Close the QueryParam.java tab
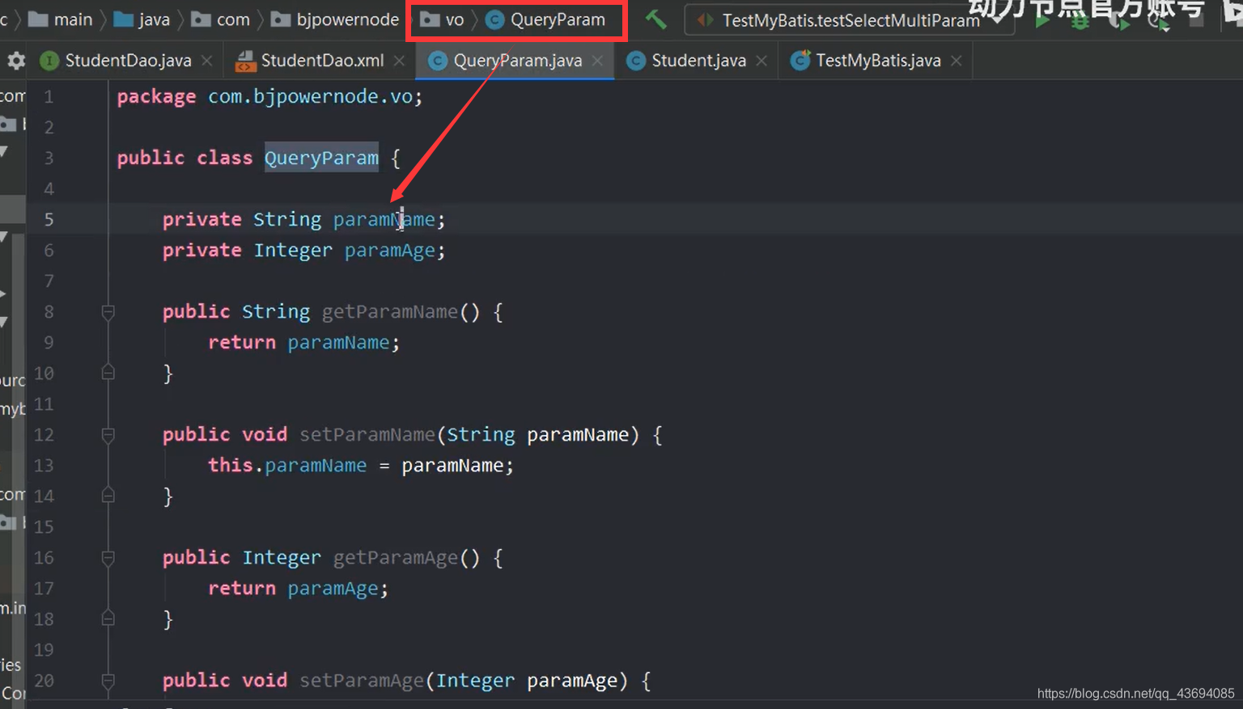 (x=597, y=61)
